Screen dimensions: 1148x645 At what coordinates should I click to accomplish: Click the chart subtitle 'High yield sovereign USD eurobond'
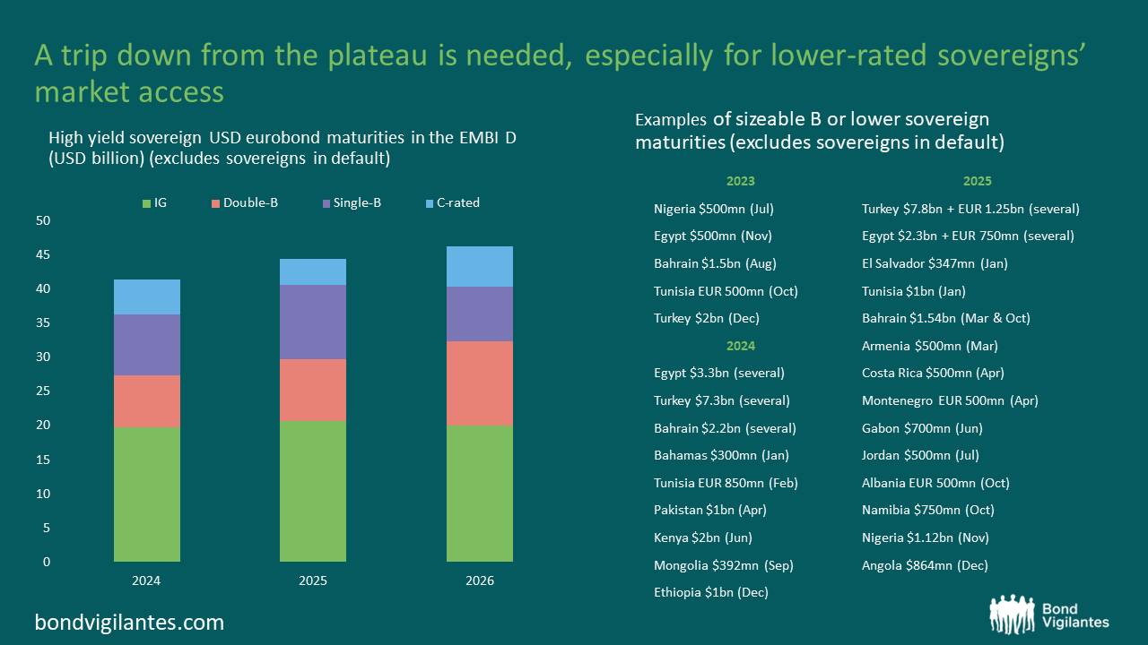283,149
